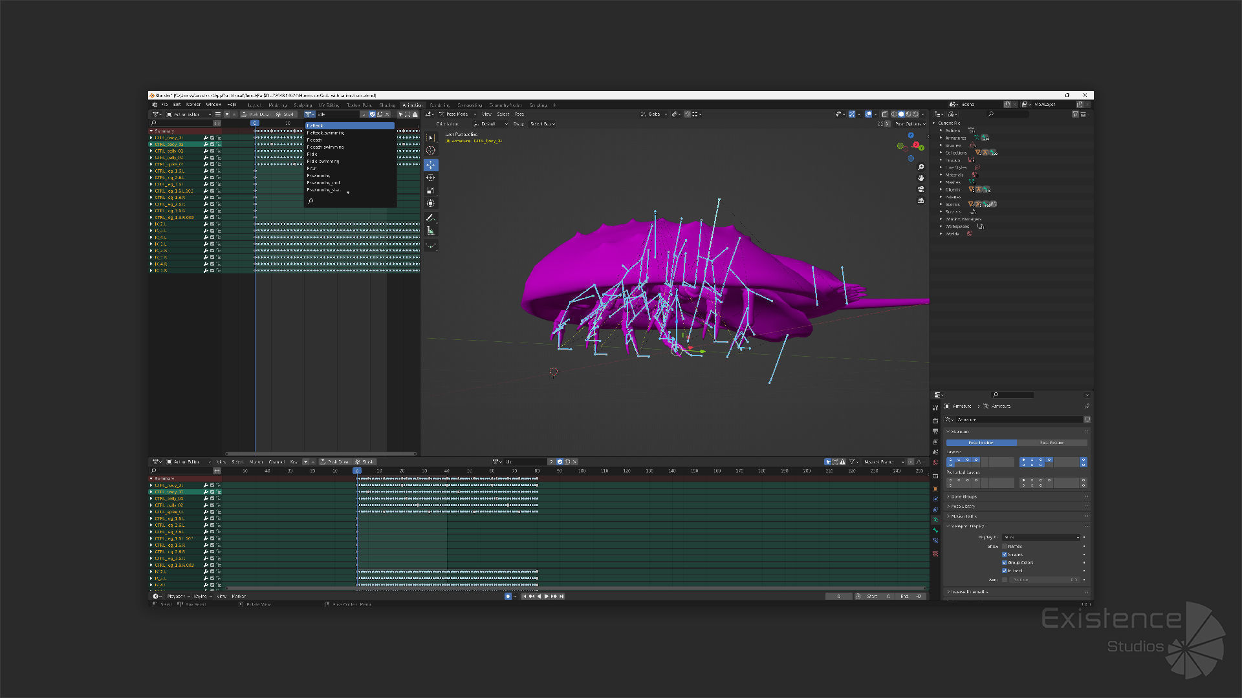The width and height of the screenshot is (1242, 698).
Task: Click the Z axis on navigation gizmo
Action: [x=911, y=136]
